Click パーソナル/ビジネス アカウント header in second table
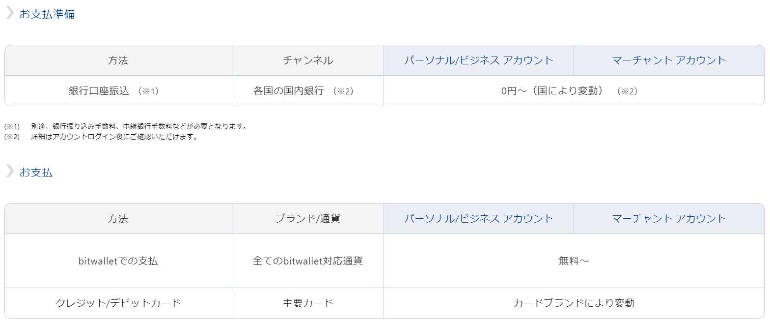This screenshot has height=321, width=770. click(479, 219)
